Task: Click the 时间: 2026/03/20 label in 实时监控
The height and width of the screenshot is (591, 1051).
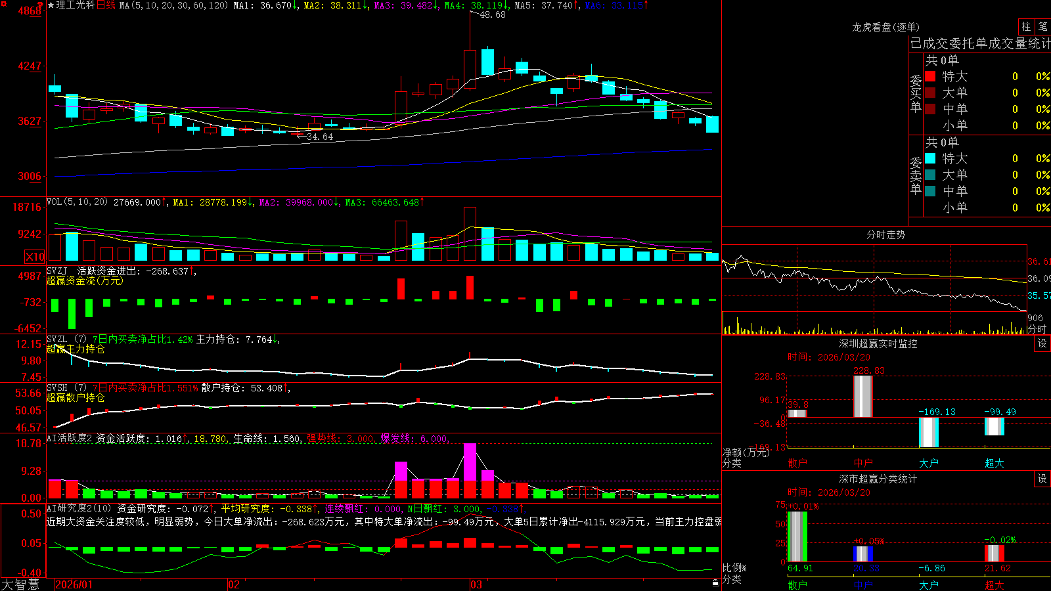Action: coord(829,357)
